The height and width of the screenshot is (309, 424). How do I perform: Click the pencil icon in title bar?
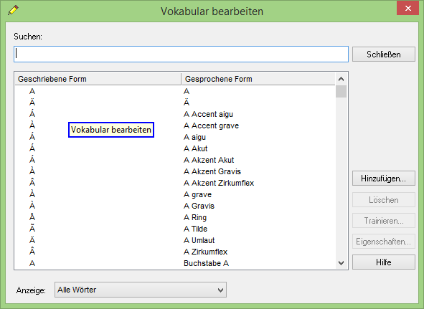13,10
